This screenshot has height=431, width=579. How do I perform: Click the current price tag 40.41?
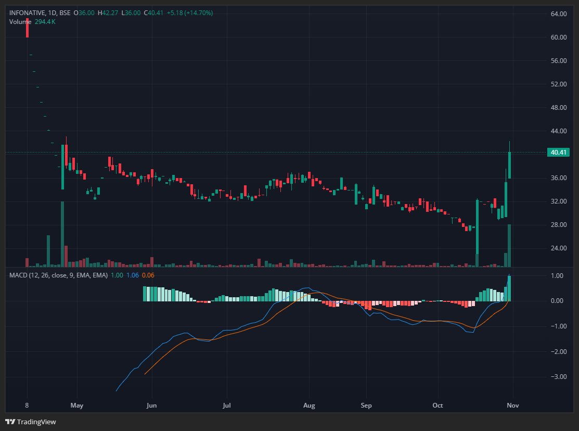point(558,153)
